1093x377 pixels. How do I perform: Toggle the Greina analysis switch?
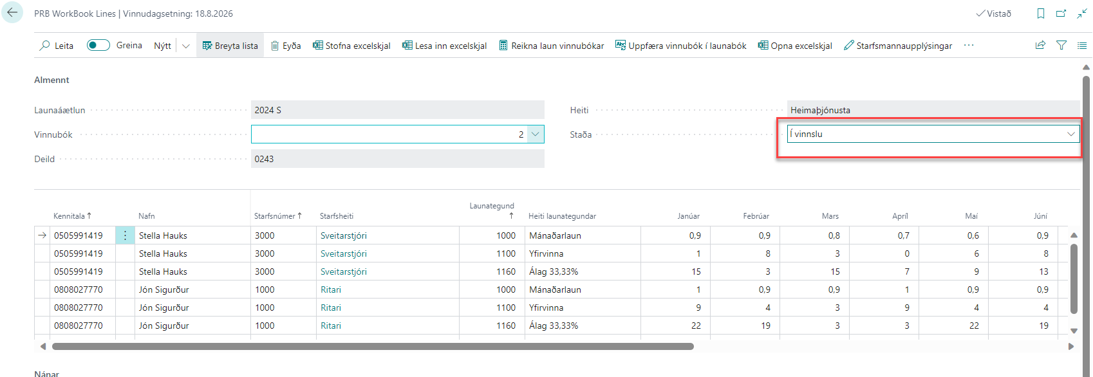pos(98,45)
